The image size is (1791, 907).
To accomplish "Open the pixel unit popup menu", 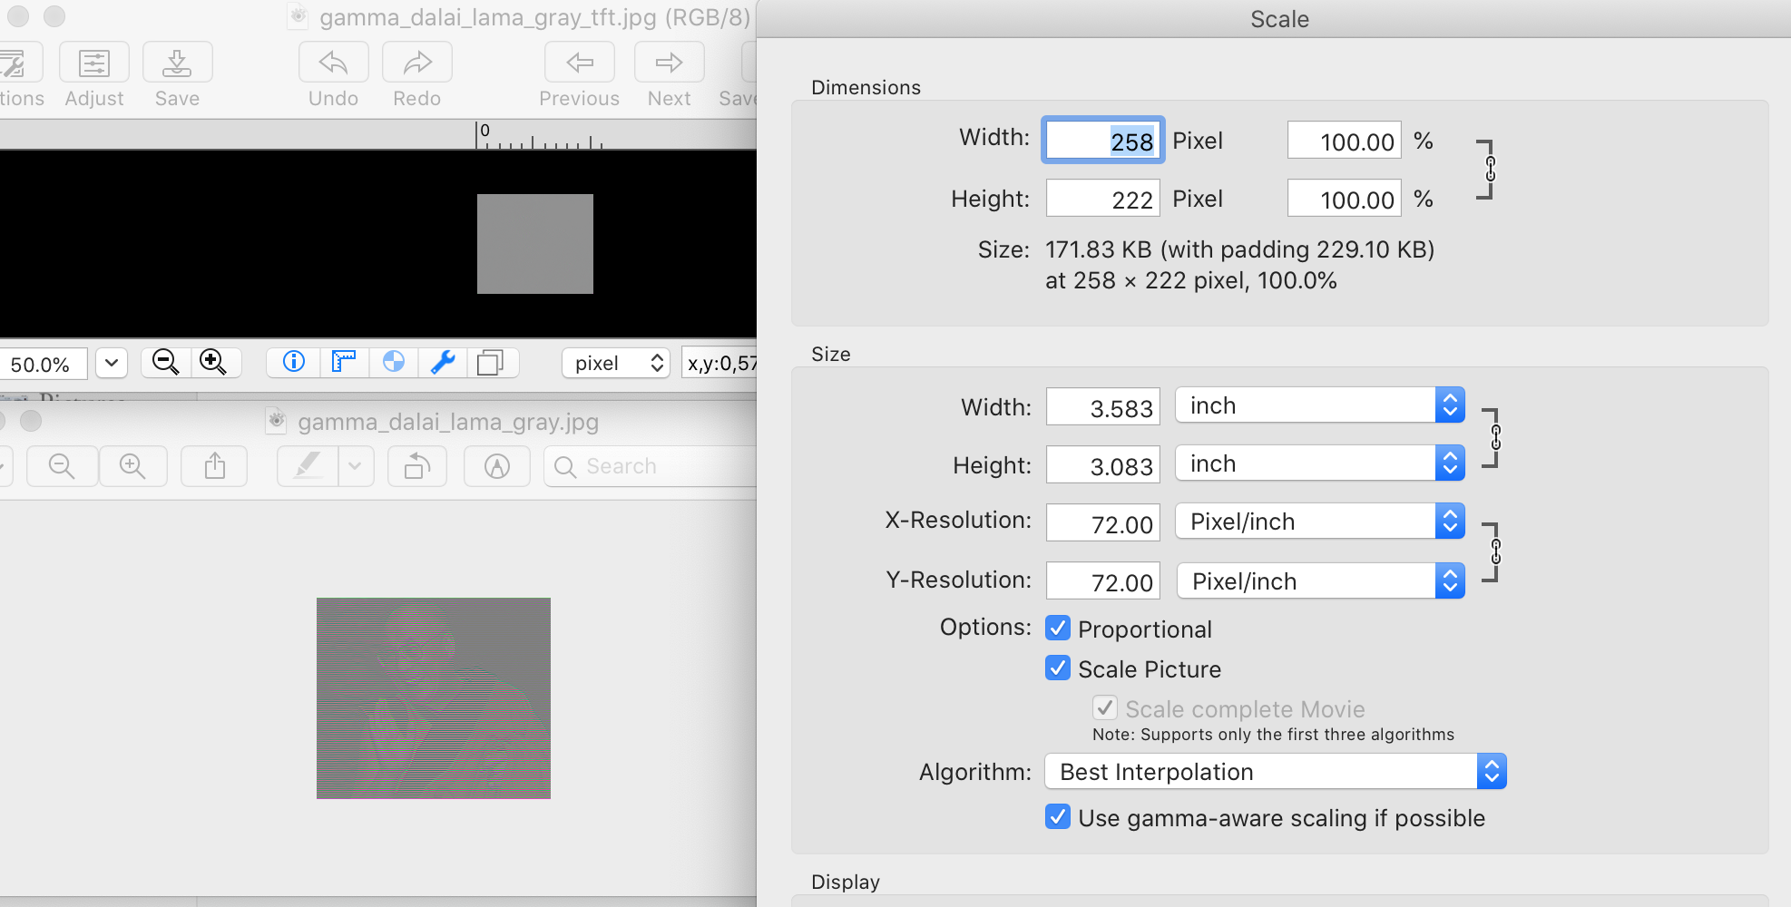I will point(616,363).
